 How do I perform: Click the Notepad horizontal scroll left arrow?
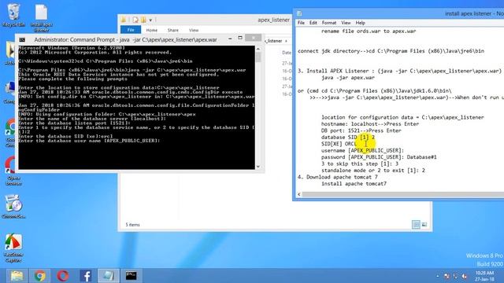tap(299, 194)
